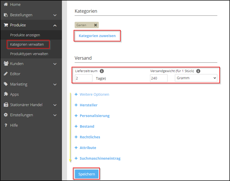Screen dimensions: 230x181
Task: Click the Apps puzzle piece icon
Action: tap(6, 94)
